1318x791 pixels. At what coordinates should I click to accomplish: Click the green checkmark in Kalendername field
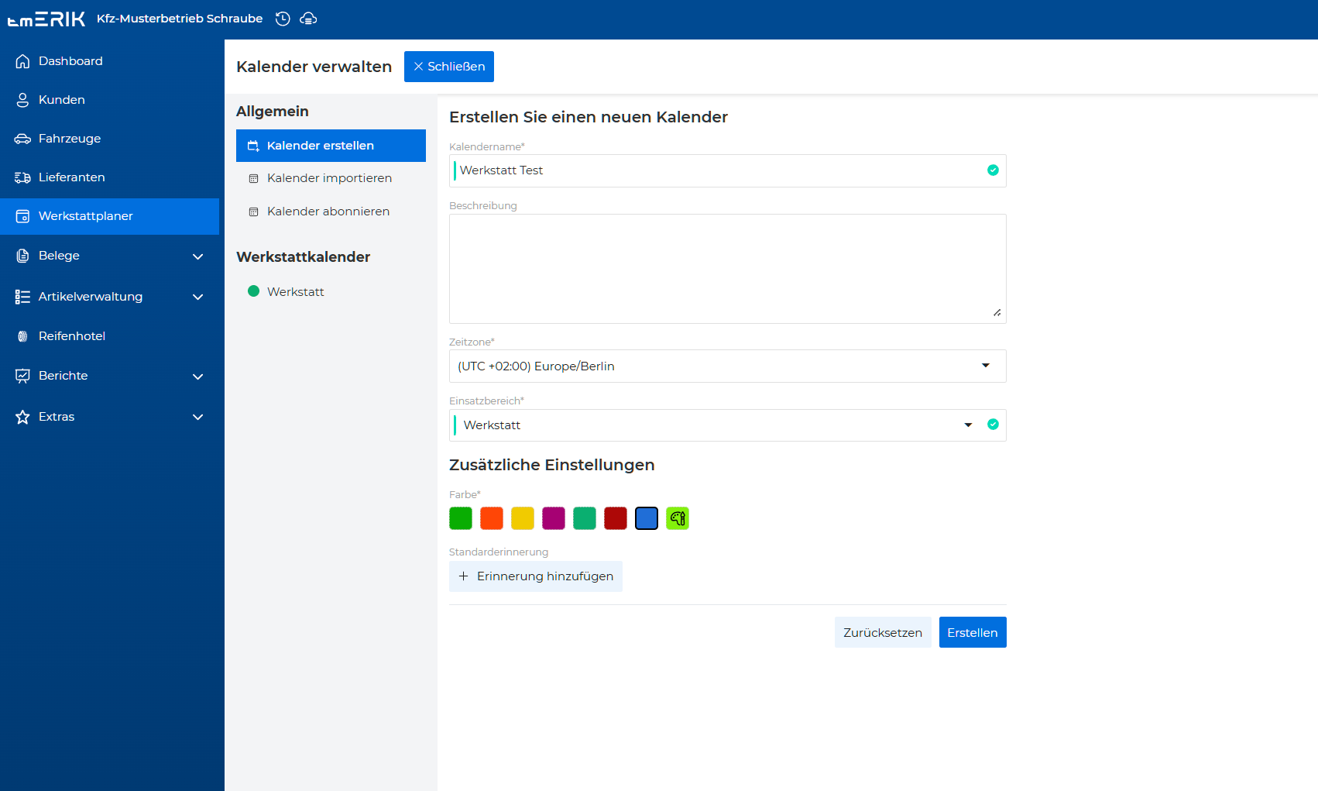point(993,170)
